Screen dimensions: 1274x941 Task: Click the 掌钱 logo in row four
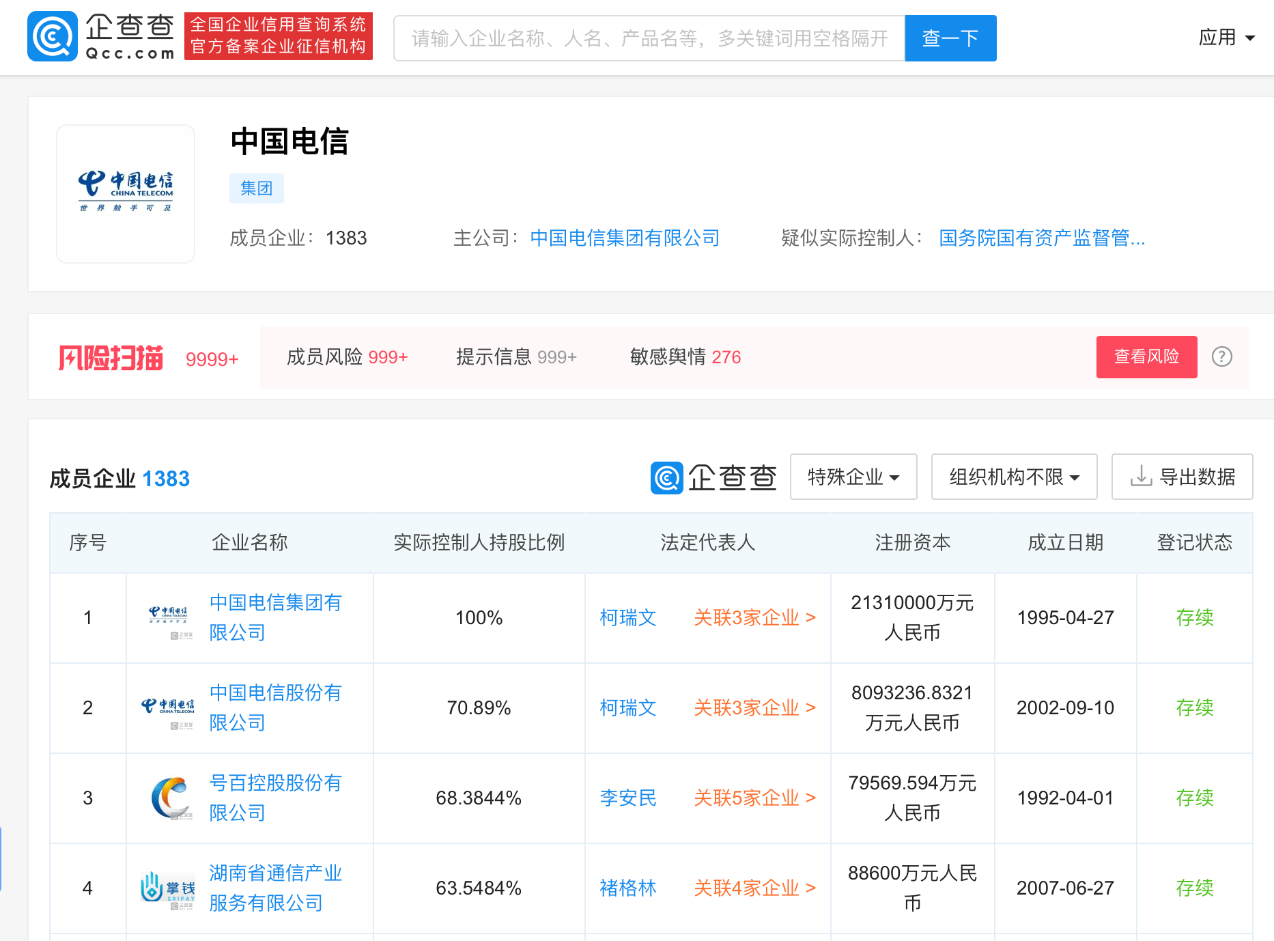[169, 888]
